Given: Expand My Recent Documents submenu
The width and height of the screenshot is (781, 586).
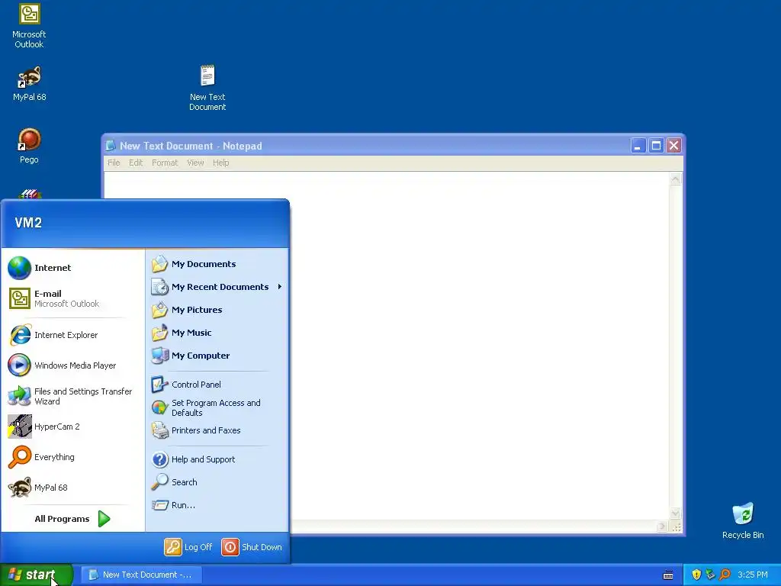Looking at the screenshot, I should [x=217, y=287].
